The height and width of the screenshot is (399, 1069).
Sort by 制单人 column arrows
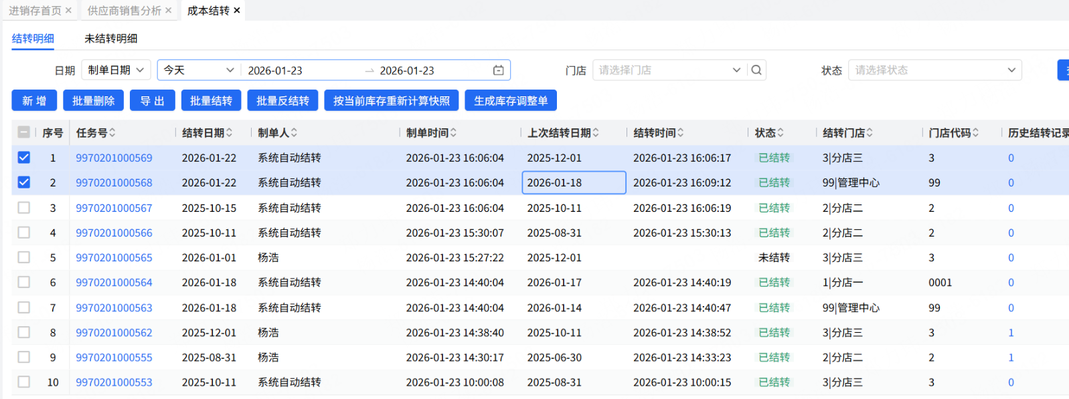pos(294,133)
